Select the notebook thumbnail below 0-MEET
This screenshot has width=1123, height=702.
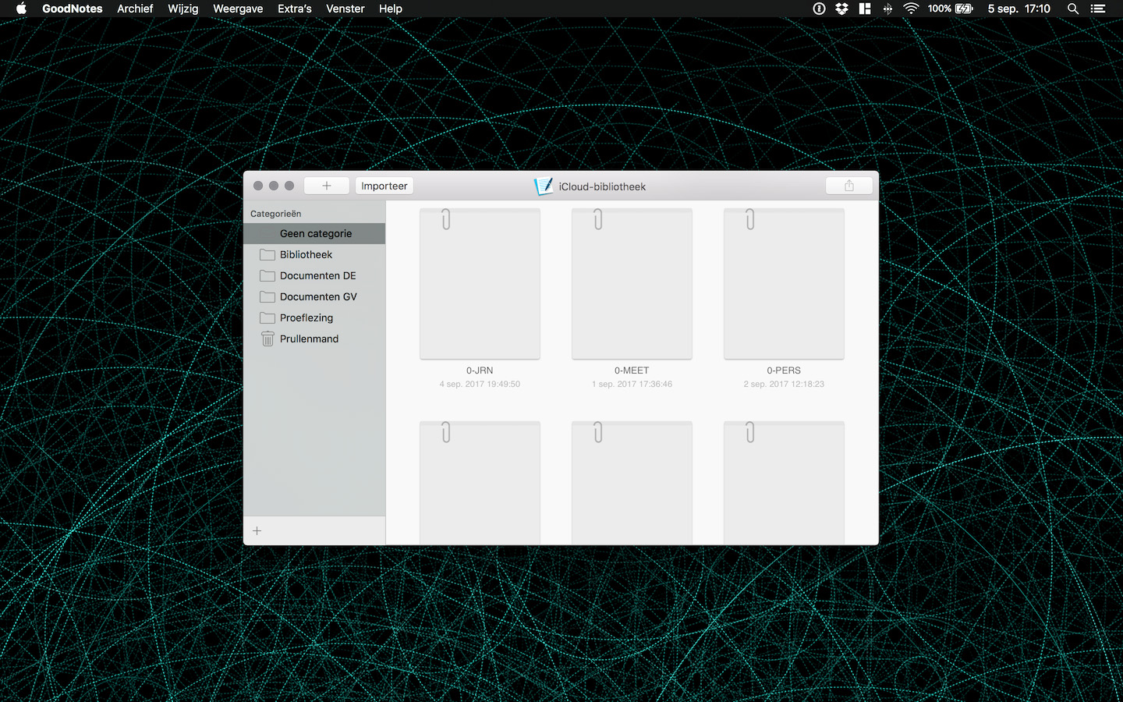pos(632,483)
